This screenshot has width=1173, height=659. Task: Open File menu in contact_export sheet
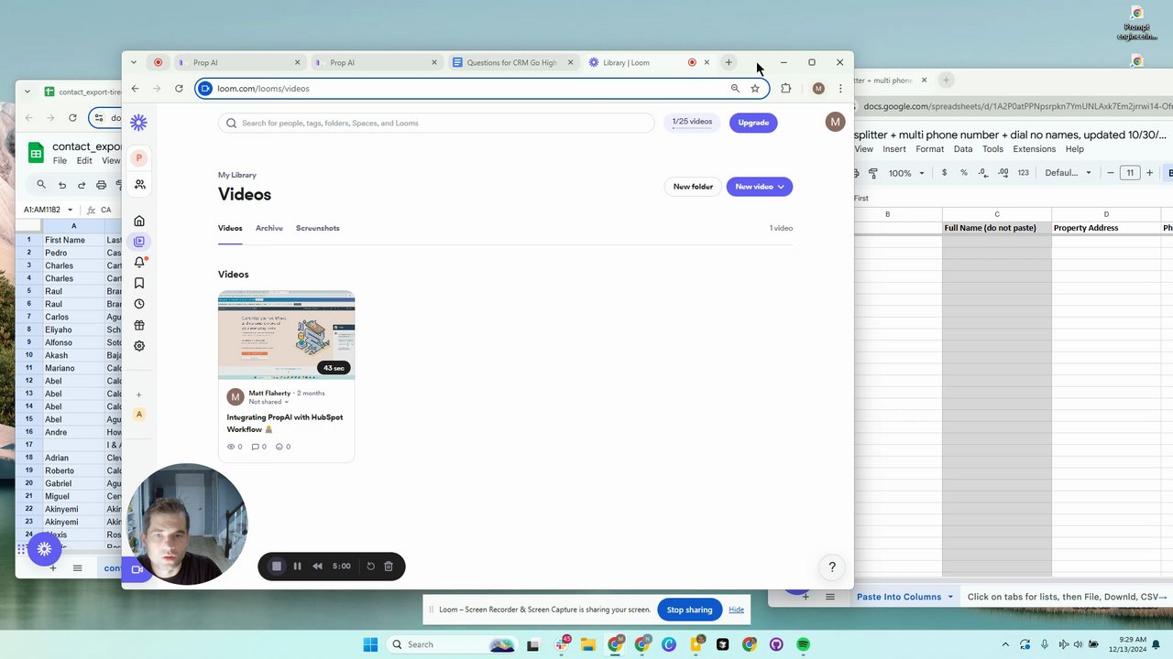pyautogui.click(x=60, y=161)
